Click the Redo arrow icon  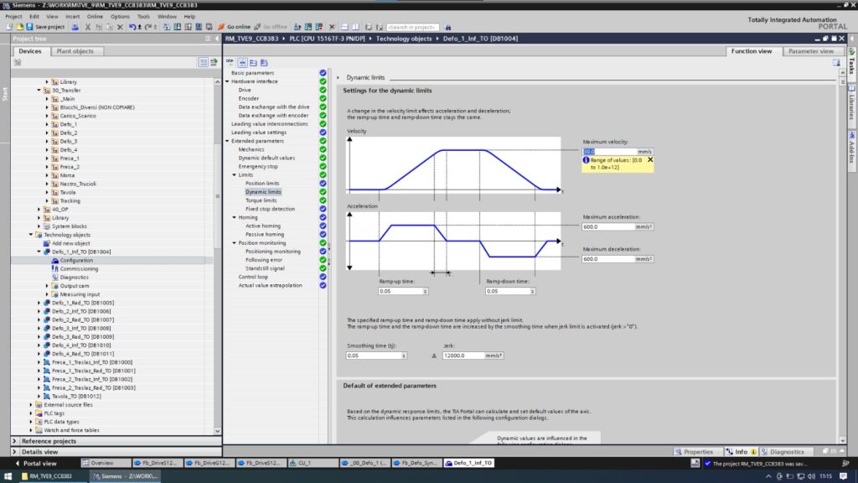tap(149, 27)
